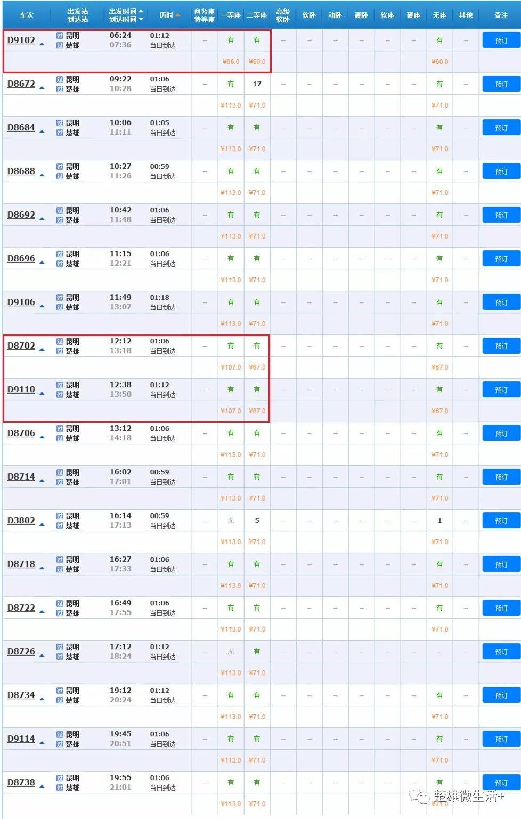Sort by 历时 duration column header
The width and height of the screenshot is (521, 819).
(169, 15)
